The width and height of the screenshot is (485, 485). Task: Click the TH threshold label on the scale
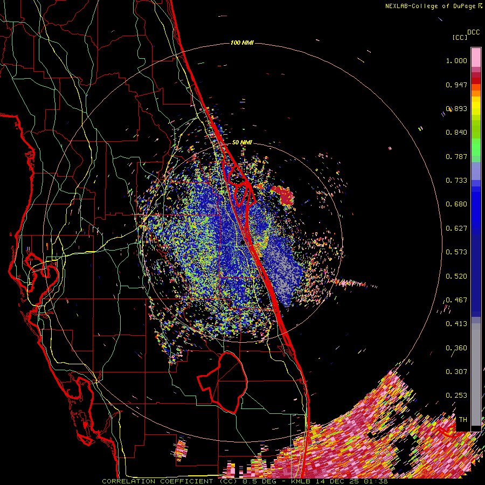pyautogui.click(x=463, y=420)
